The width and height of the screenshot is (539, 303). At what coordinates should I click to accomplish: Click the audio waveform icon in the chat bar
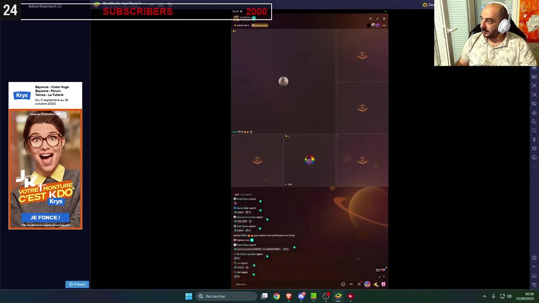point(351,284)
